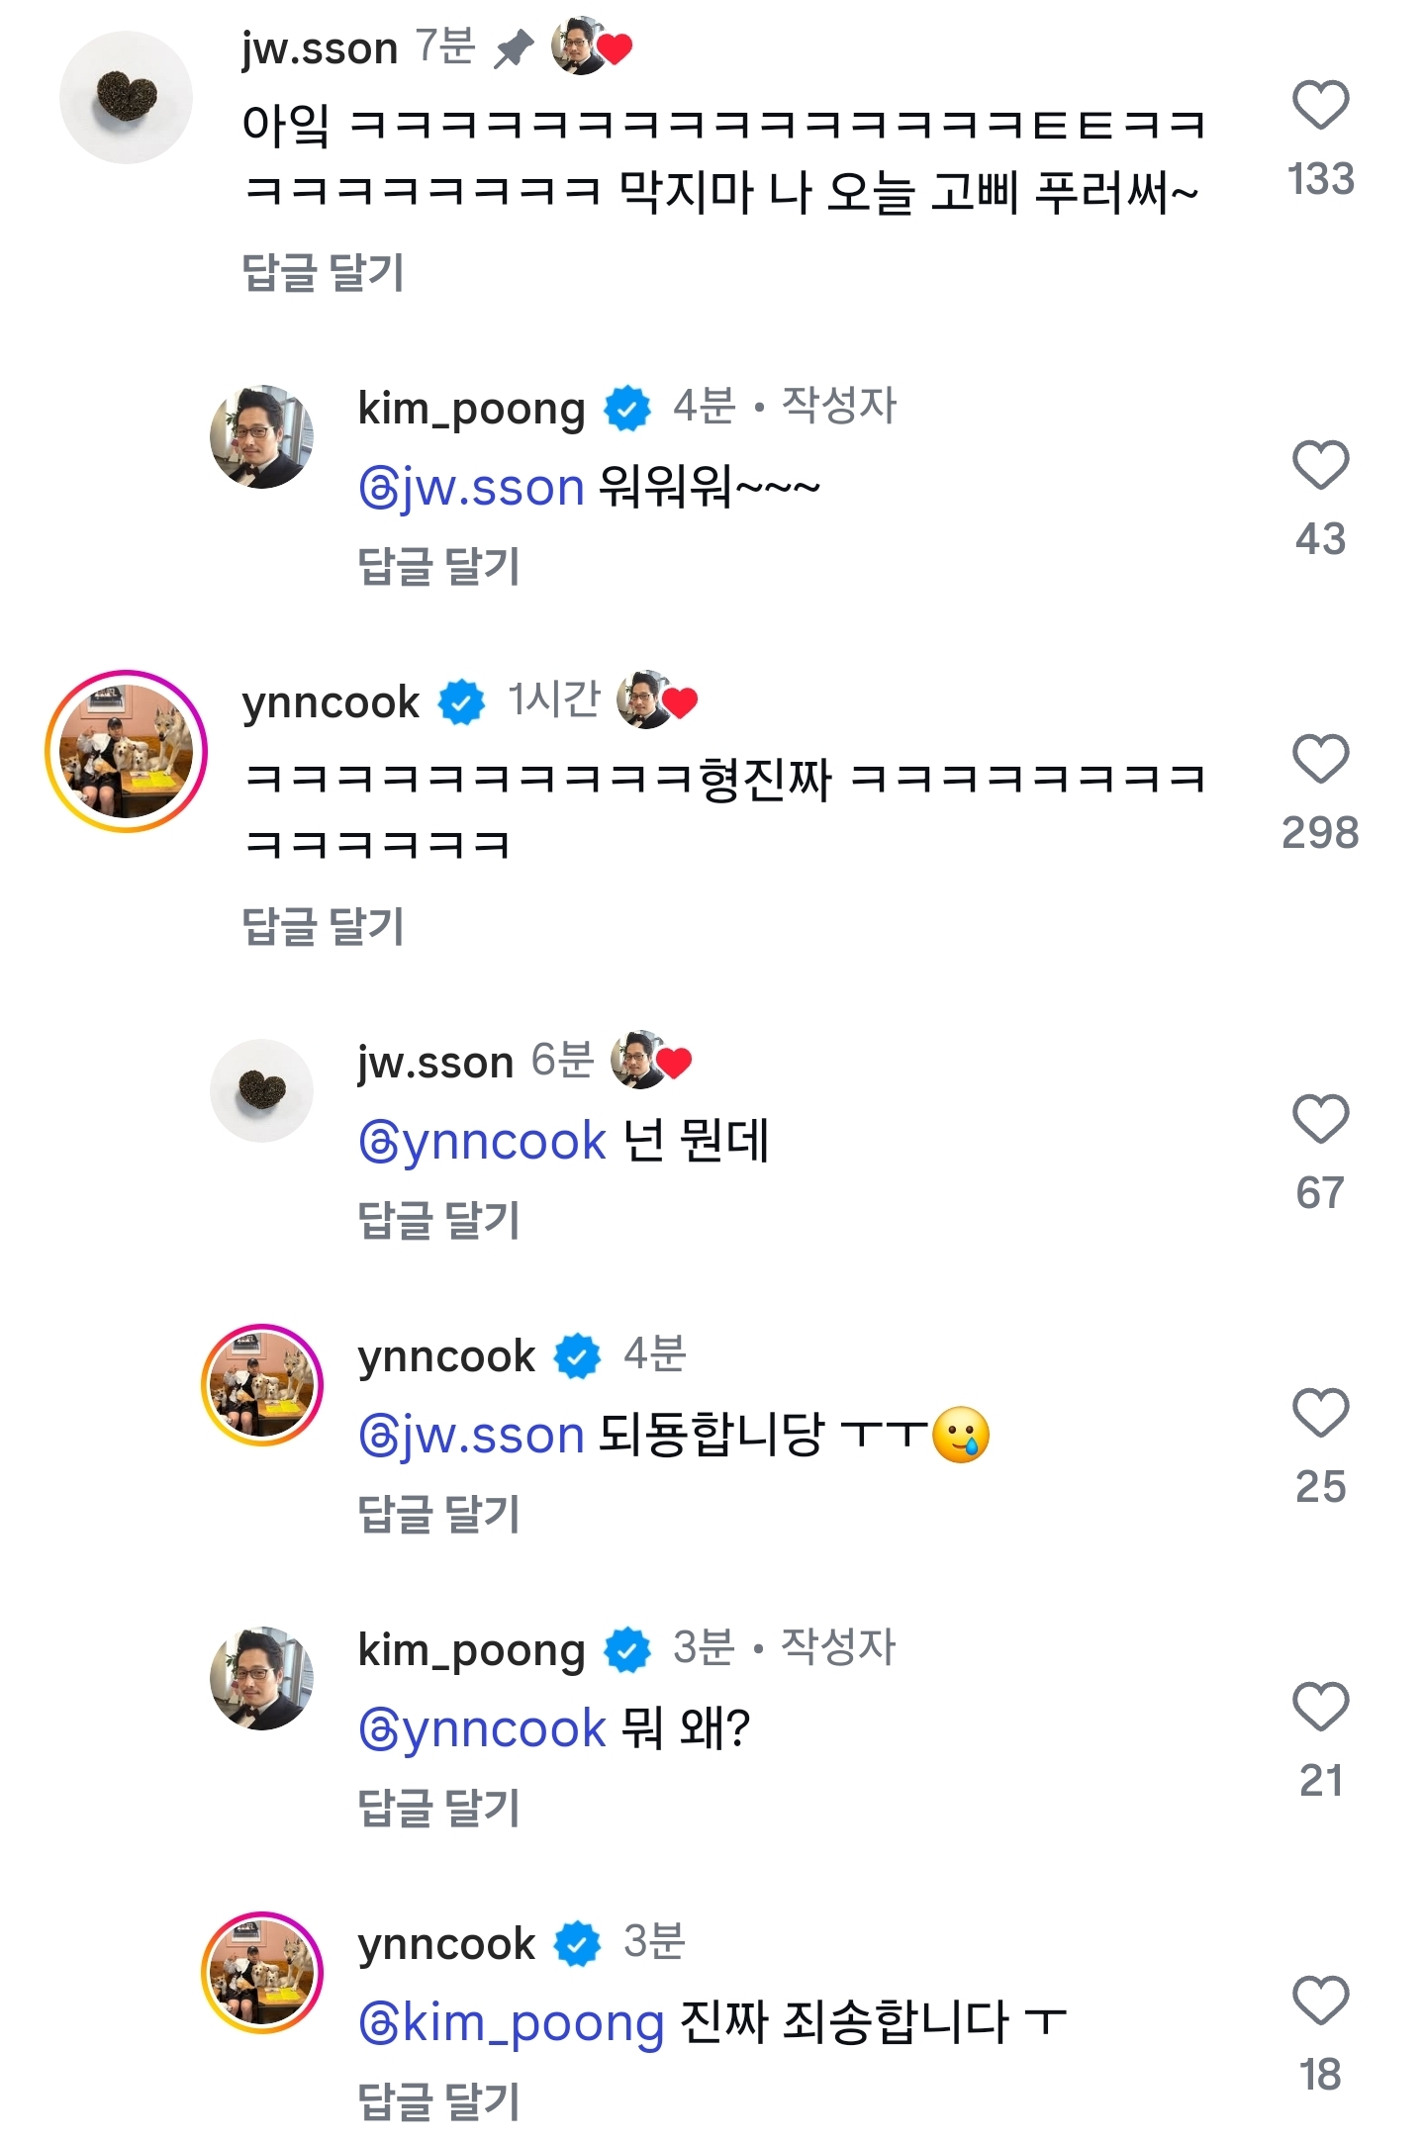Tap the kim_poong username on the 3분 reply

(x=471, y=1650)
